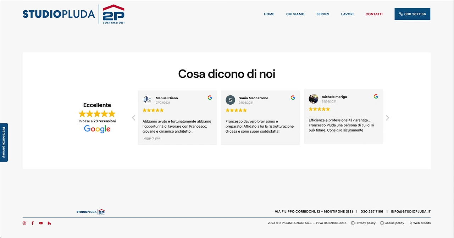Image resolution: width=454 pixels, height=238 pixels.
Task: Click the "Cosa dicono di noi" heading
Action: (227, 74)
